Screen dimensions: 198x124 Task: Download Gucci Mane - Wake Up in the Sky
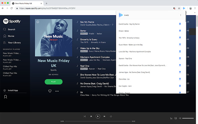pyautogui.click(x=180, y=45)
